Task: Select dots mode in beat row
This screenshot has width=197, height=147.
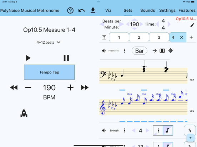Action: pos(158,131)
